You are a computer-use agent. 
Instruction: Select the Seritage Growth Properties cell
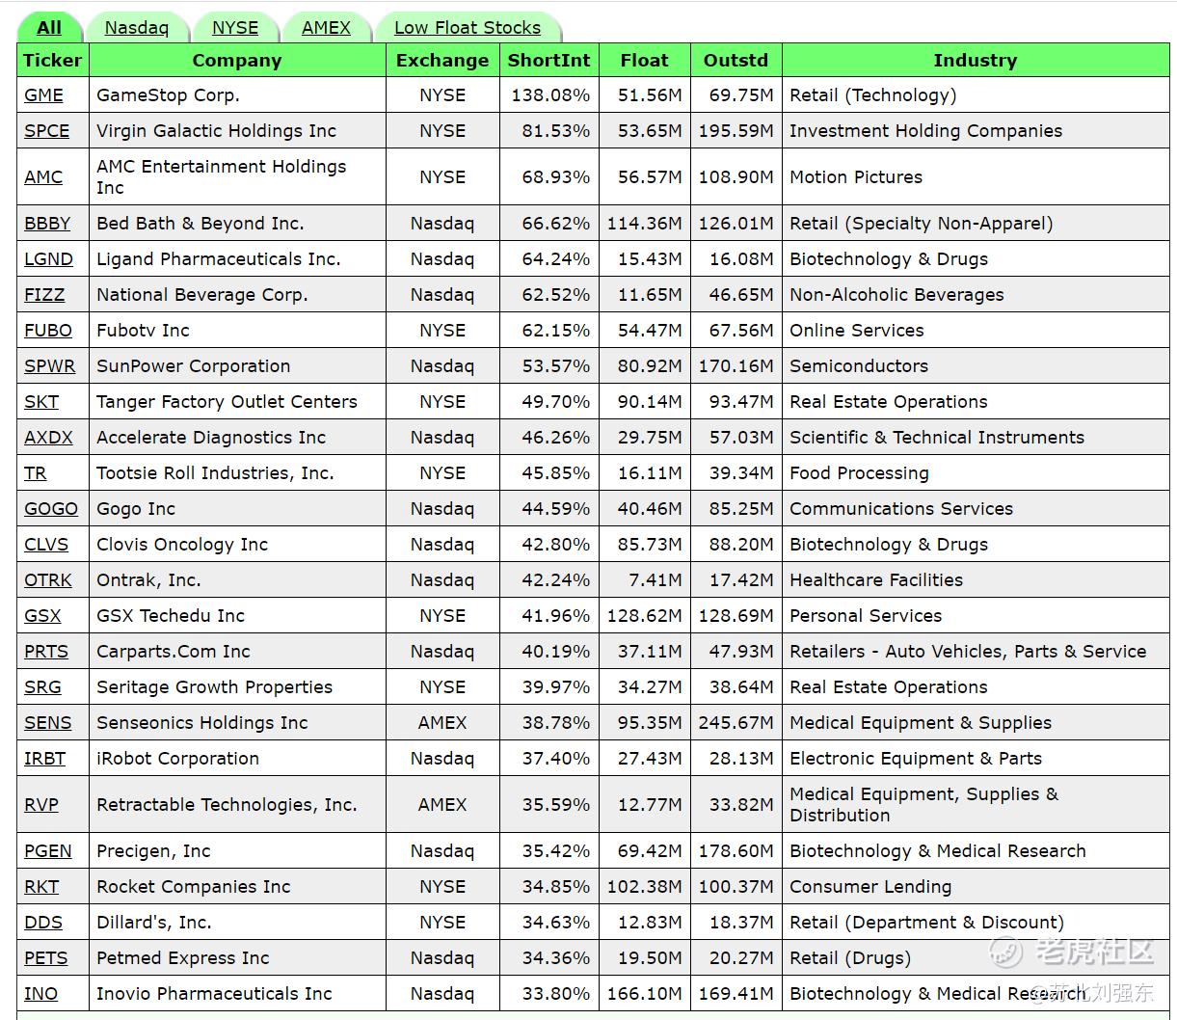[x=237, y=687]
